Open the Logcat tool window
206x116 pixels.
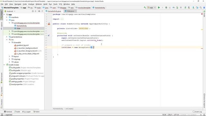click(26, 112)
